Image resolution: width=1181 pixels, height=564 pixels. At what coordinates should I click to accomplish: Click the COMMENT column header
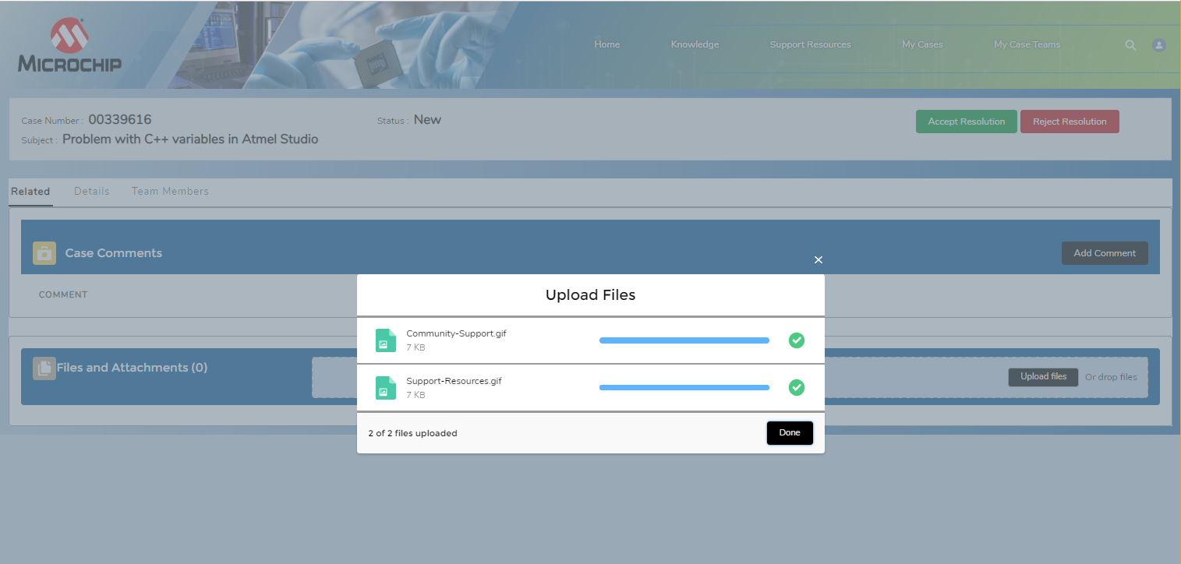coord(63,294)
